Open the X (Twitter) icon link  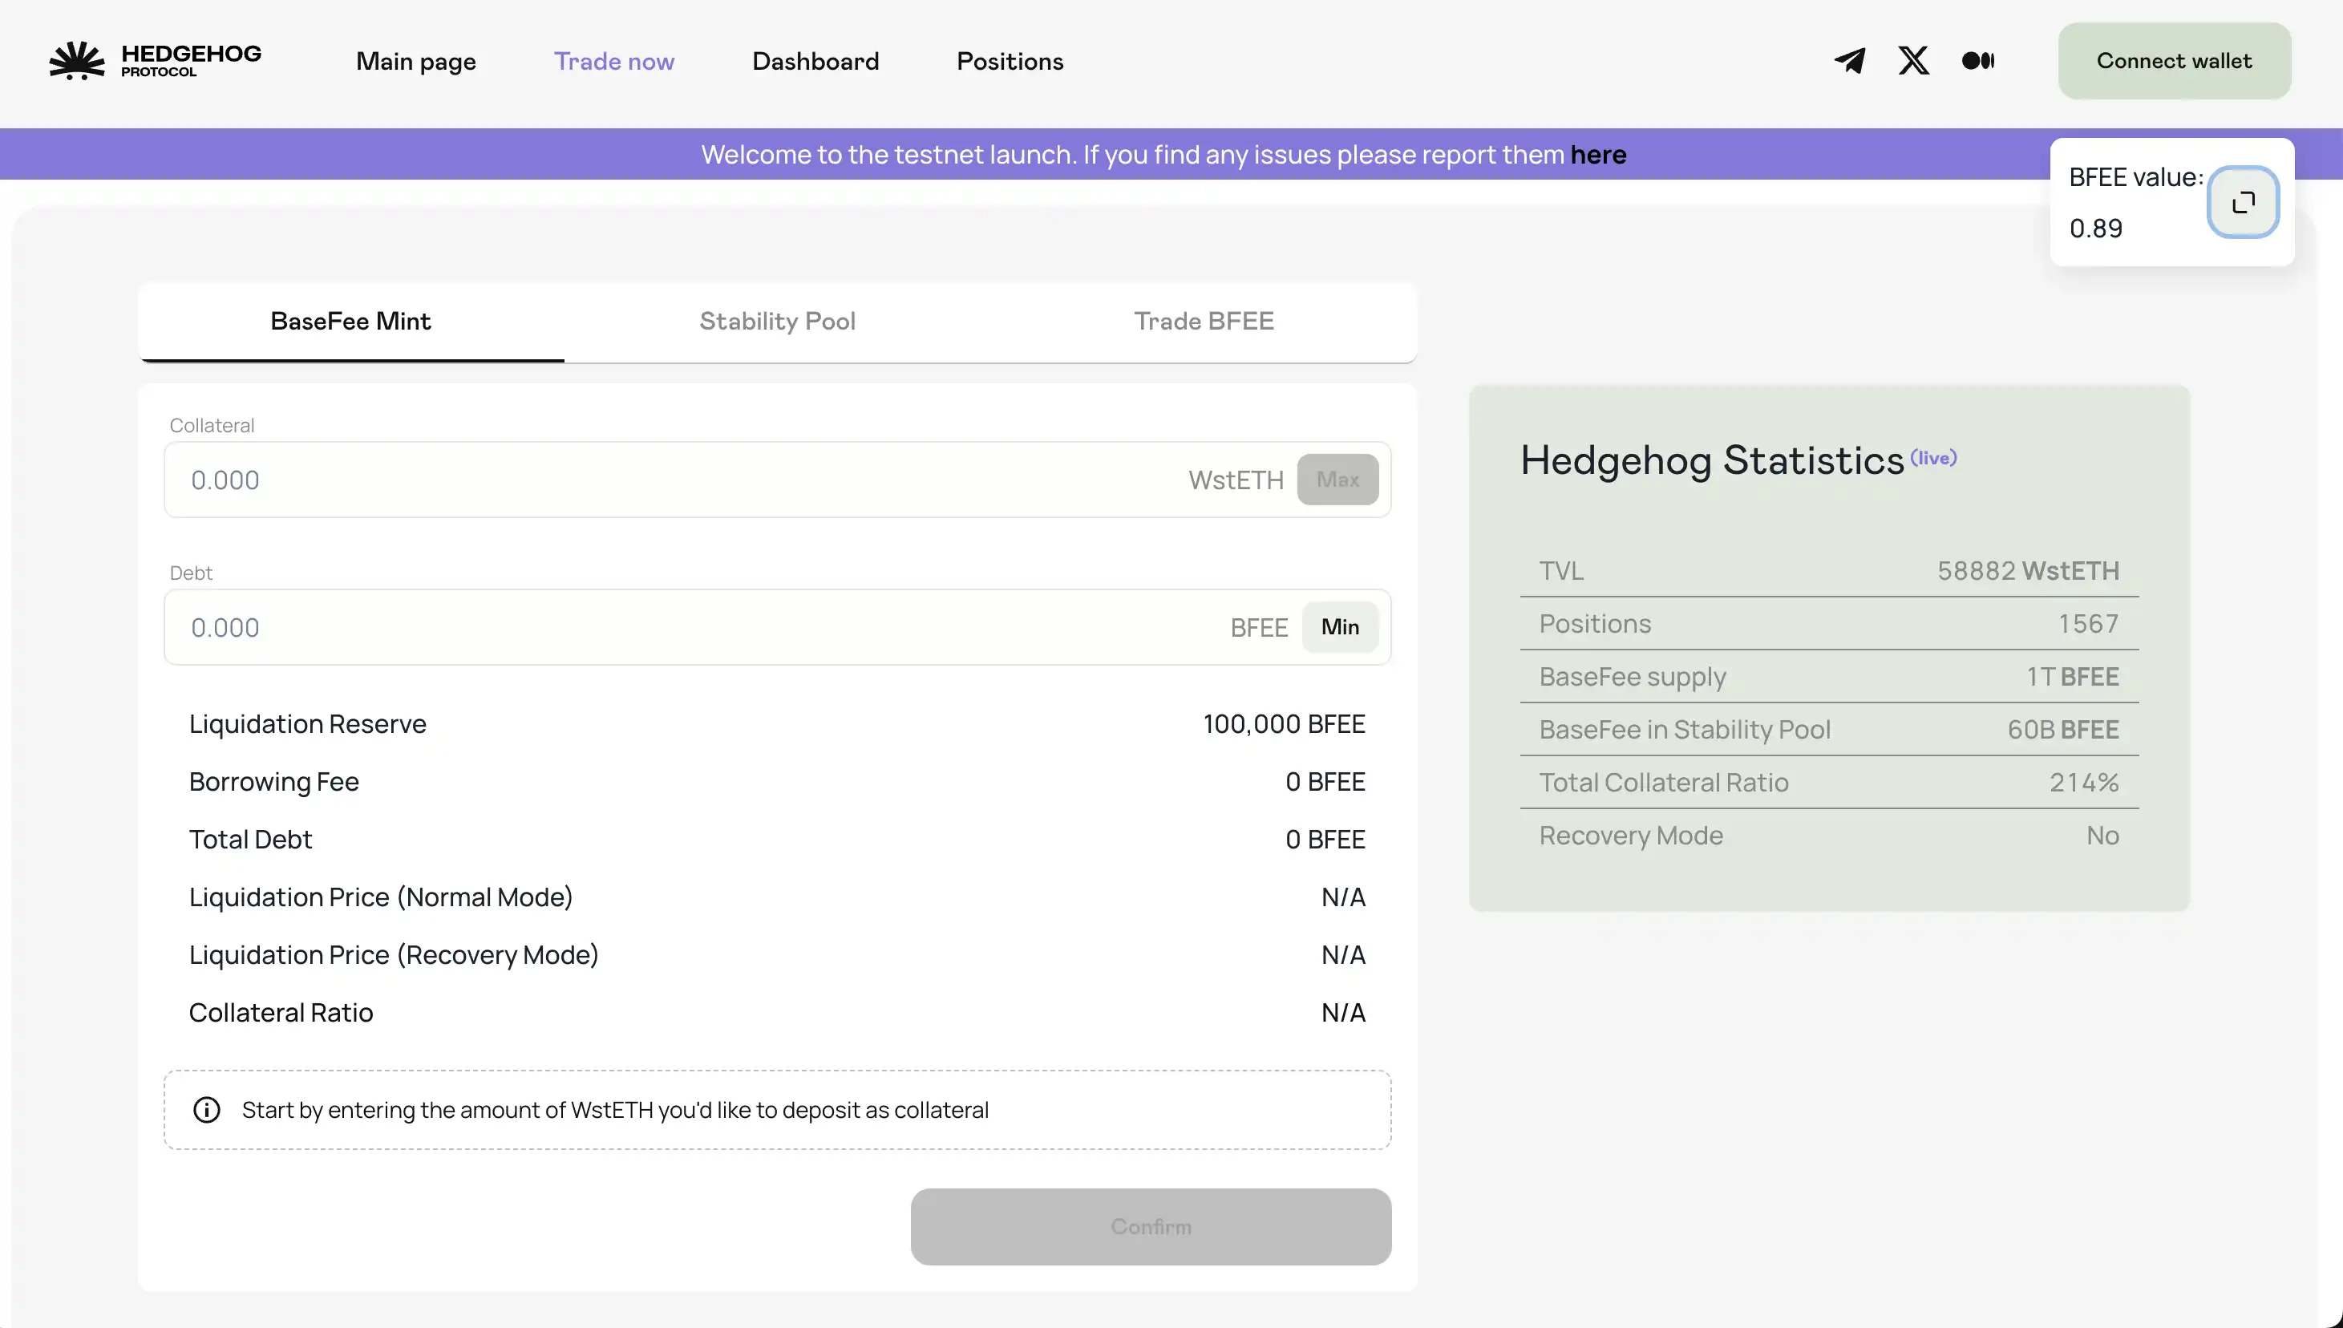point(1913,61)
